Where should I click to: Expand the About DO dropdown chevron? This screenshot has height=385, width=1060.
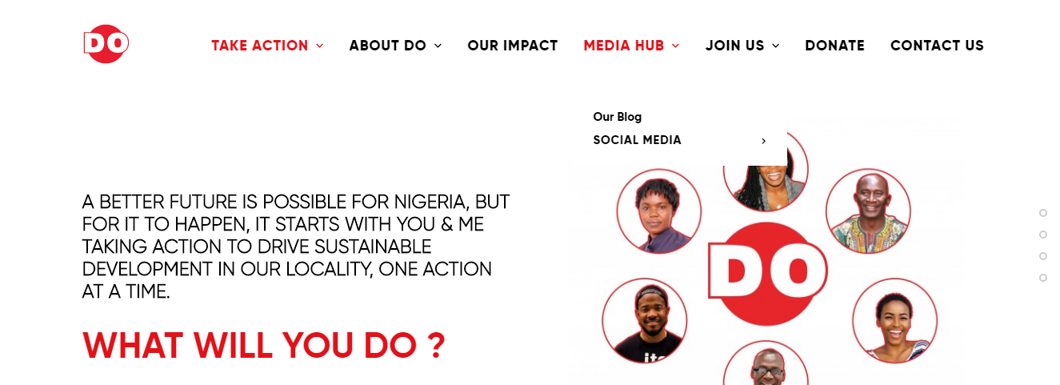pyautogui.click(x=438, y=46)
